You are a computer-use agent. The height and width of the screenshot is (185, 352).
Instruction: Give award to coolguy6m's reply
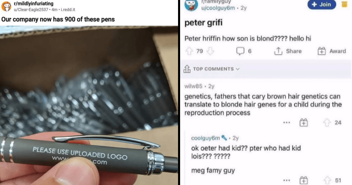click(x=304, y=180)
